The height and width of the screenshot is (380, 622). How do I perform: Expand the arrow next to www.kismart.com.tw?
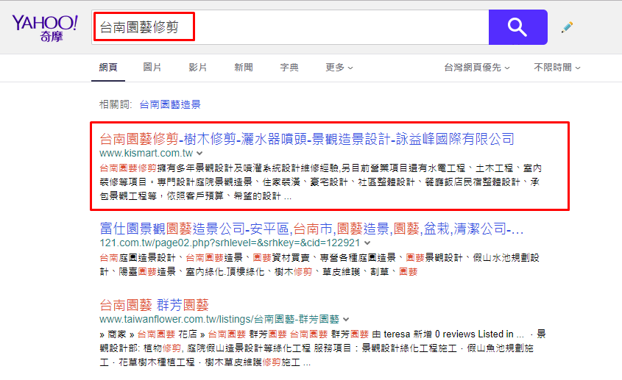(x=199, y=154)
